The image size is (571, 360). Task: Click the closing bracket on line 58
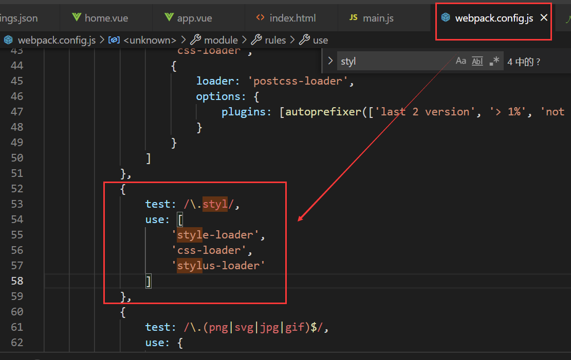(148, 282)
